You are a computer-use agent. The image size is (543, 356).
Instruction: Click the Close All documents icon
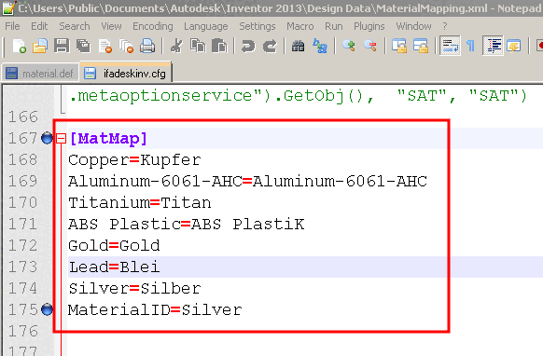coord(126,46)
